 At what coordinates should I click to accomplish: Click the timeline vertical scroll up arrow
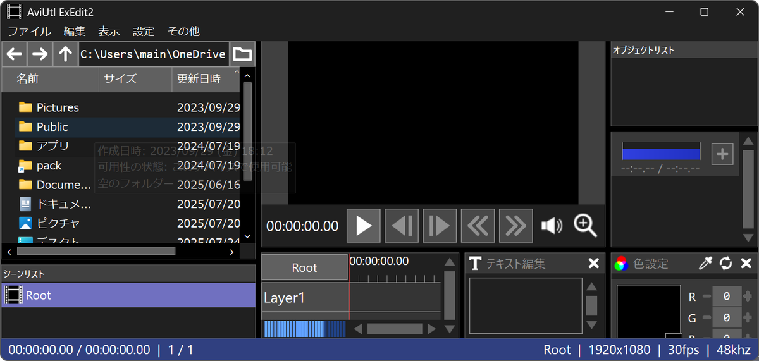click(x=449, y=262)
